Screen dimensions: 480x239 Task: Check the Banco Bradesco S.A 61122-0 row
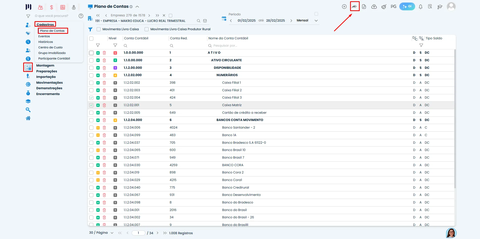(91, 143)
